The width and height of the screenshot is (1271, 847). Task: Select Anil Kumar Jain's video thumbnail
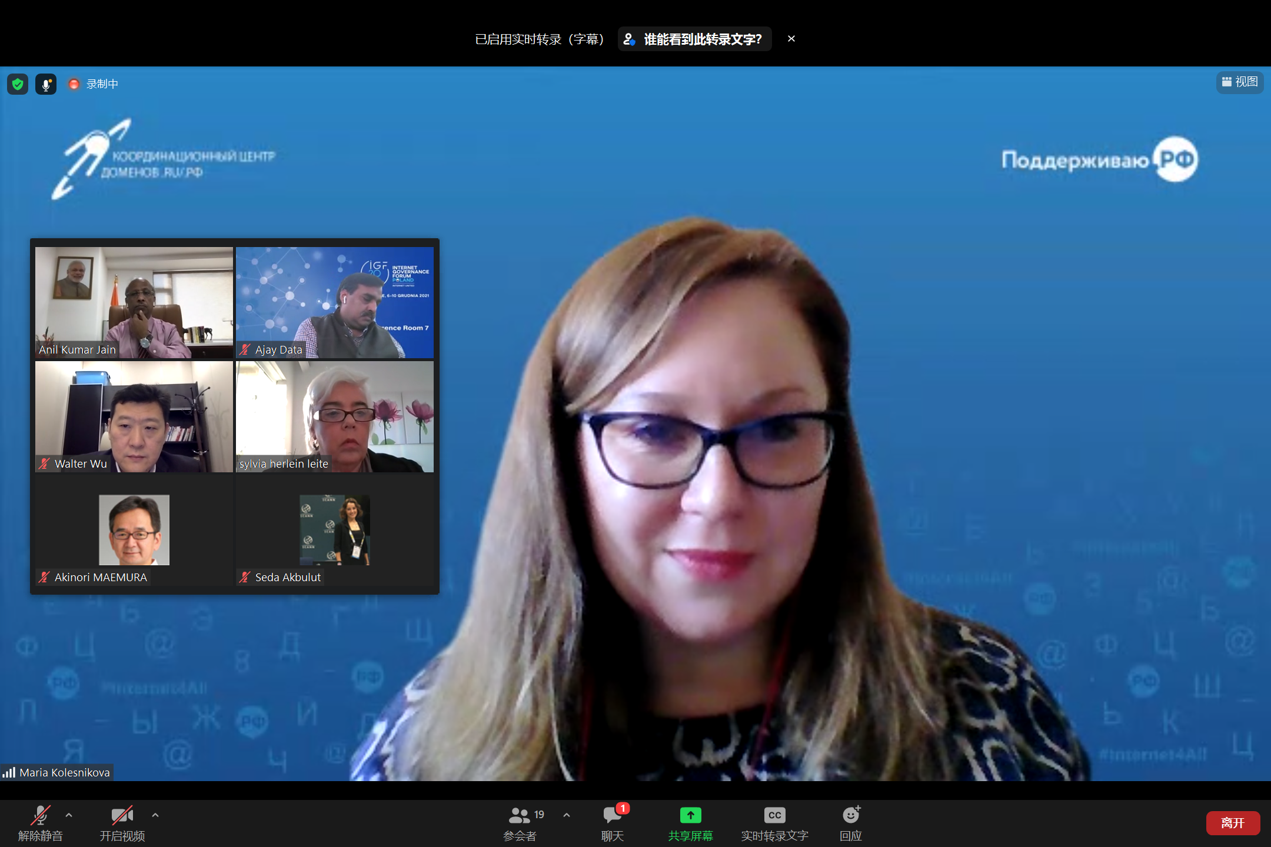point(134,302)
